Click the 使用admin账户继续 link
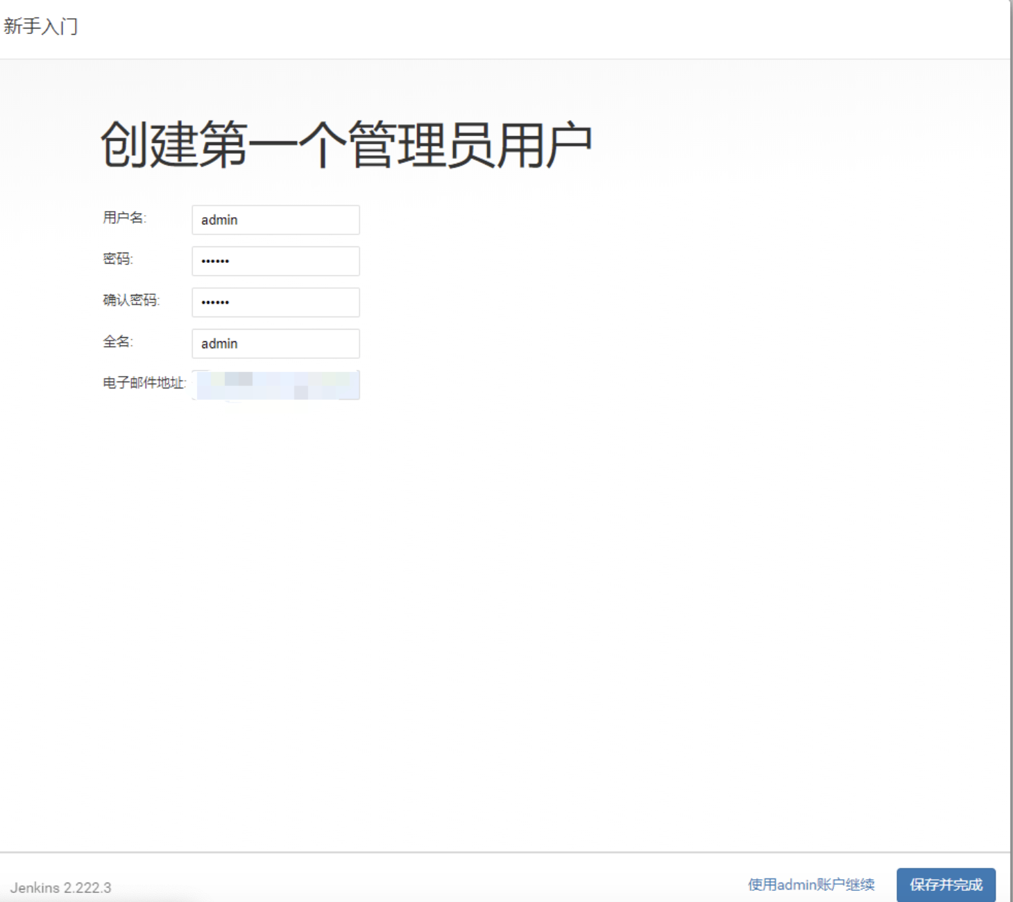The width and height of the screenshot is (1013, 902). pyautogui.click(x=811, y=884)
